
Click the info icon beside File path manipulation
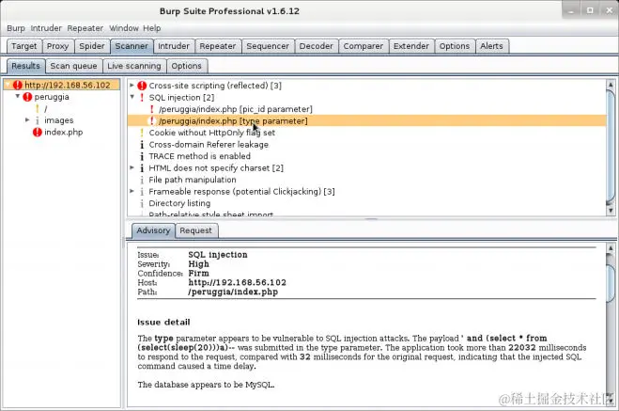(x=142, y=180)
